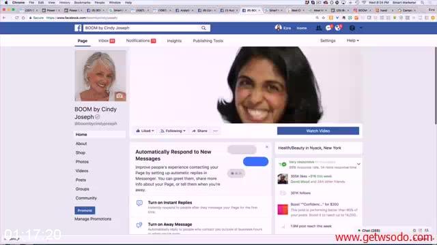
Task: Click the Facebook logo icon
Action: click(x=78, y=28)
